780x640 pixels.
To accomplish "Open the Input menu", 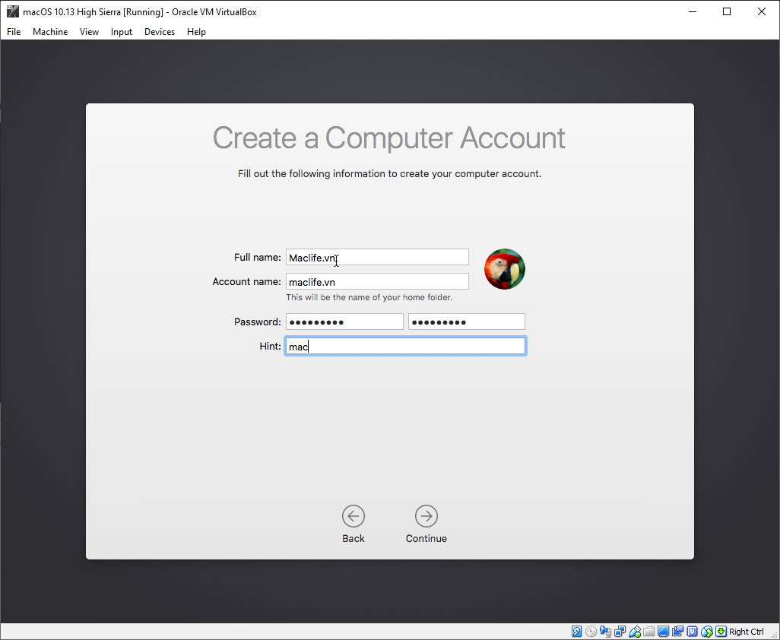I will coord(121,31).
